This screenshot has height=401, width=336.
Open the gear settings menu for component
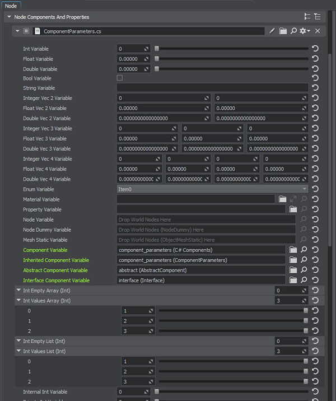[305, 31]
